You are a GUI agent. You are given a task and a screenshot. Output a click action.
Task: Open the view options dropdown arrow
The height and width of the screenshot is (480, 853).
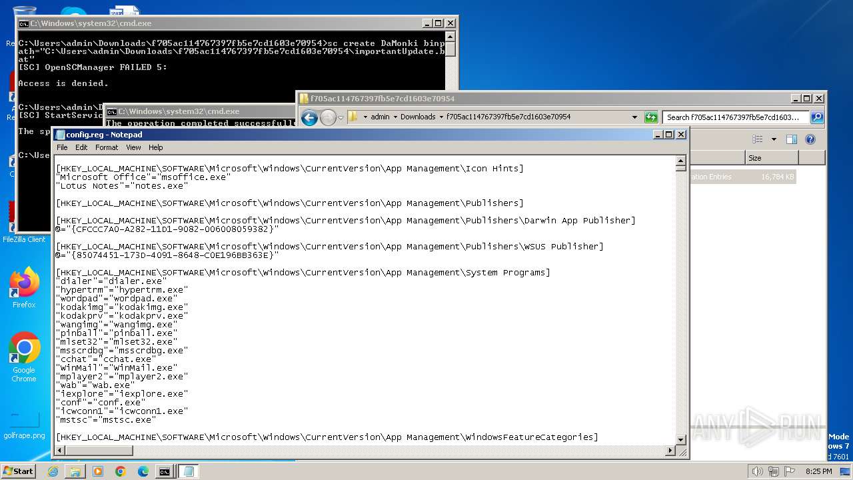point(774,139)
